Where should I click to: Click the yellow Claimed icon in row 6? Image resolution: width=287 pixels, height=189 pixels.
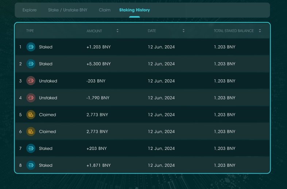31,131
